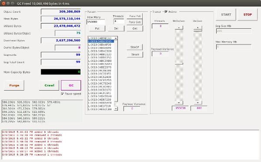The width and height of the screenshot is (261, 162).
Task: Click the Para Get button
Action: coord(135,22)
